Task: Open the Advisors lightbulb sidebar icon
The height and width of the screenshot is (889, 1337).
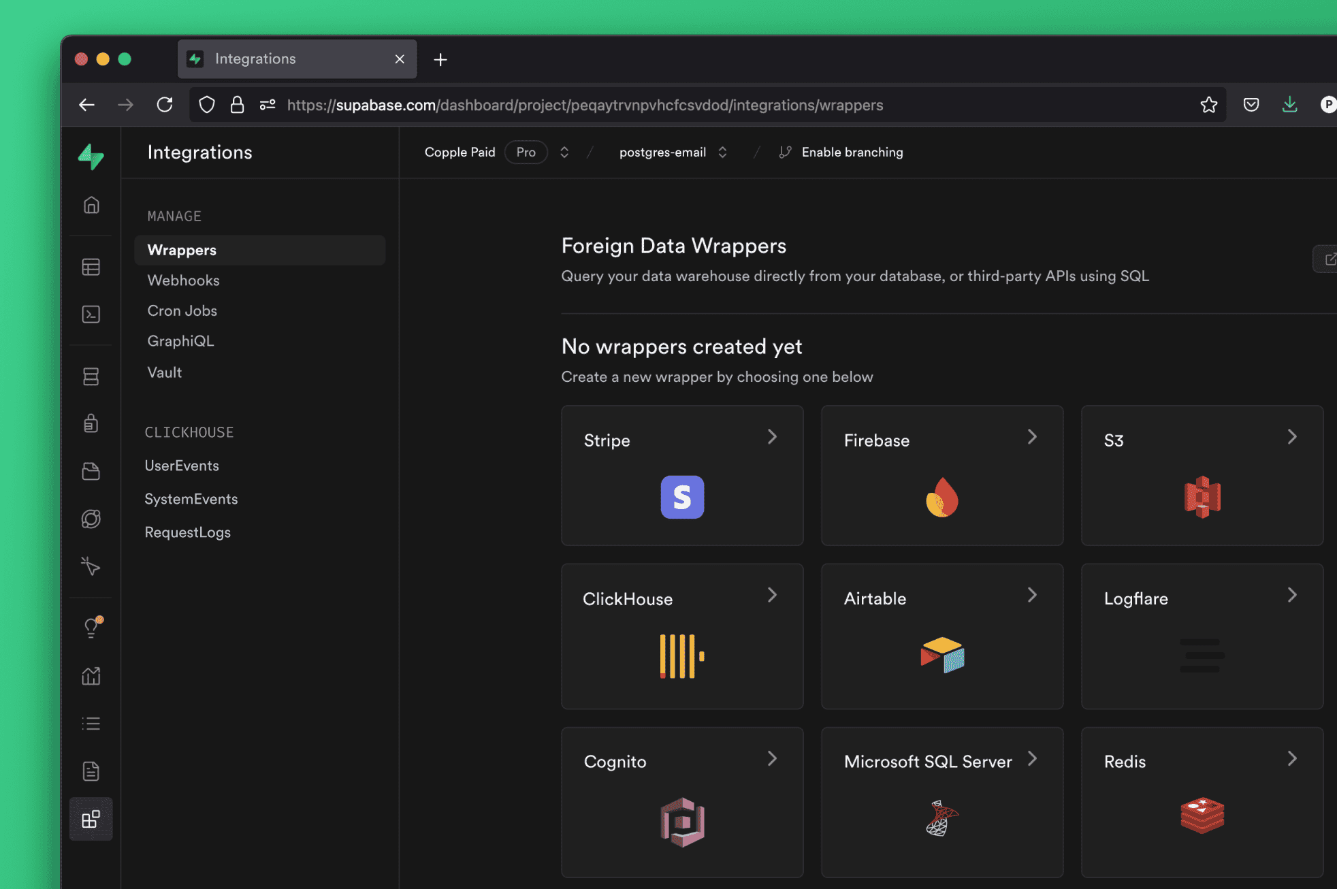Action: click(91, 627)
